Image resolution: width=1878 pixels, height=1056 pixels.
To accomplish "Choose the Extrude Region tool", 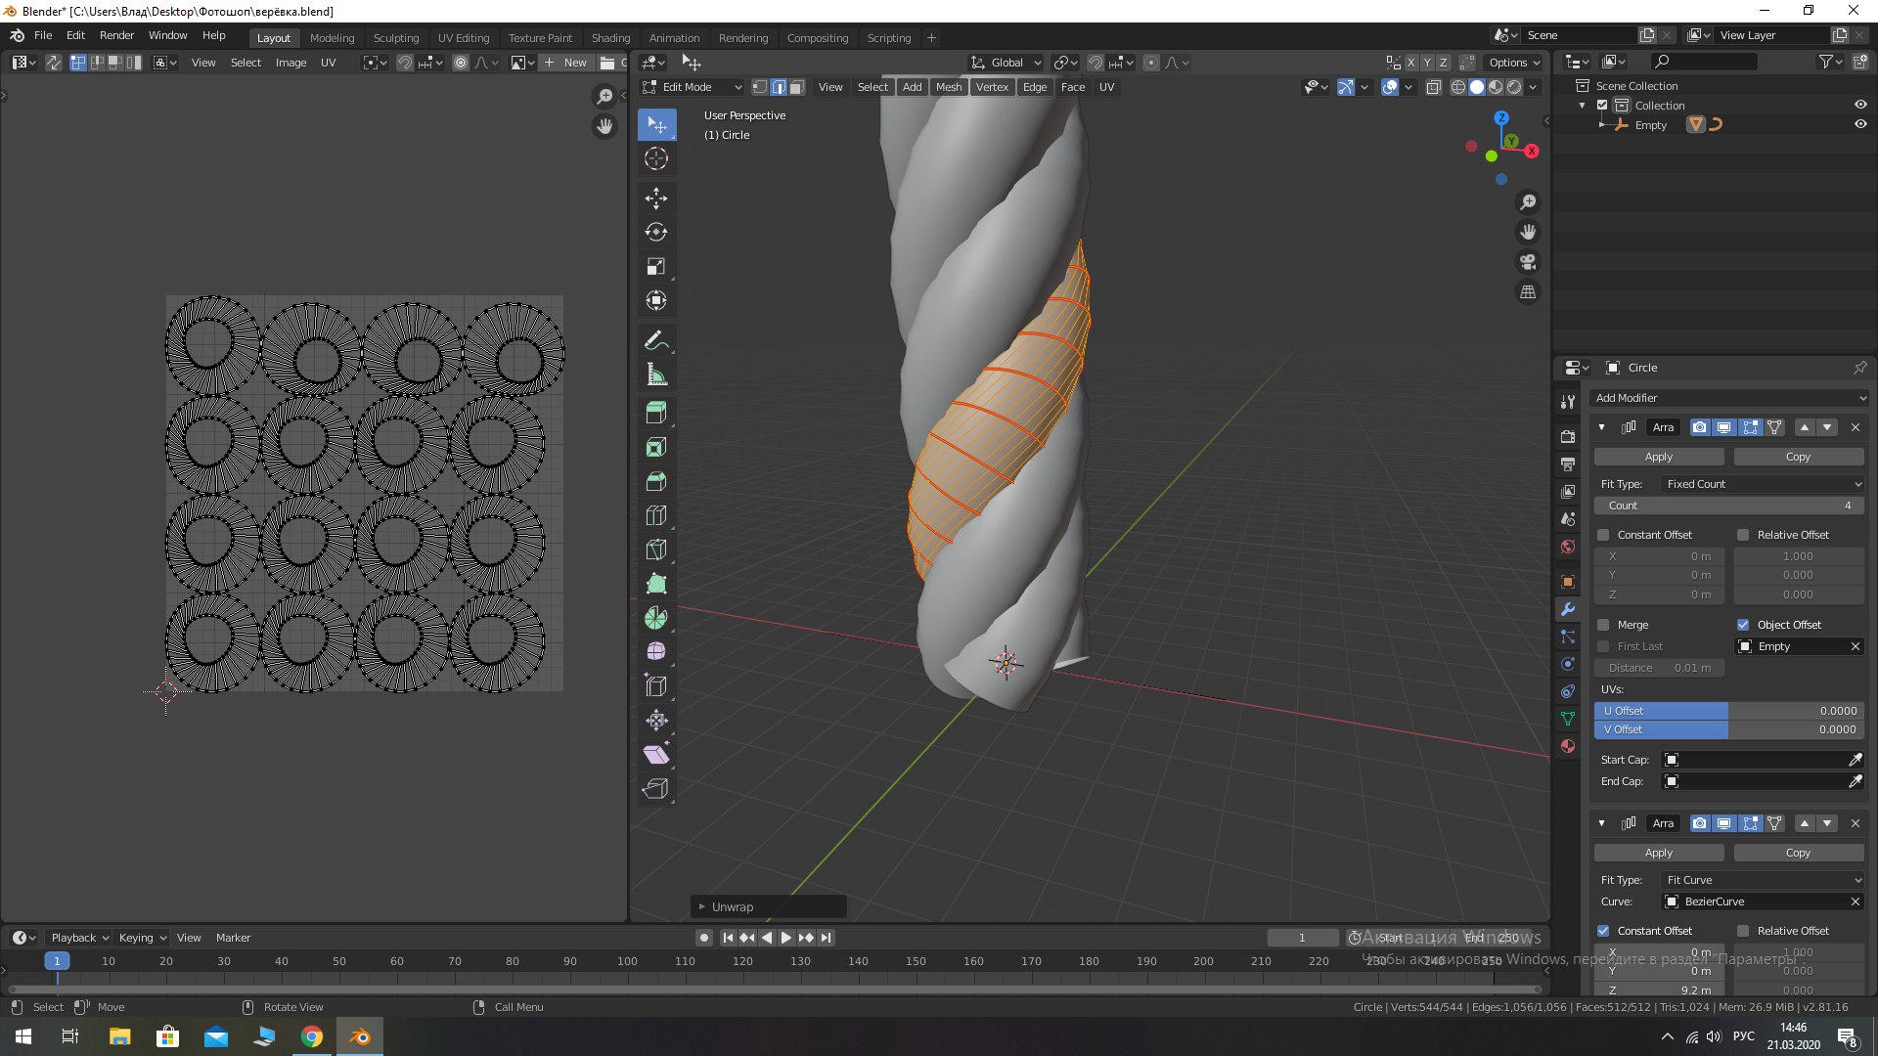I will (655, 412).
